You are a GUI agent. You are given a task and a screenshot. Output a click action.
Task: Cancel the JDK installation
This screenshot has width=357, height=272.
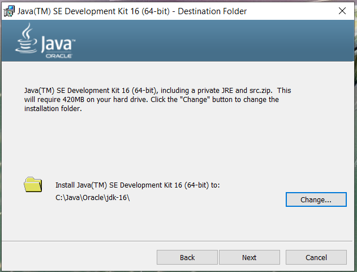[x=316, y=257]
